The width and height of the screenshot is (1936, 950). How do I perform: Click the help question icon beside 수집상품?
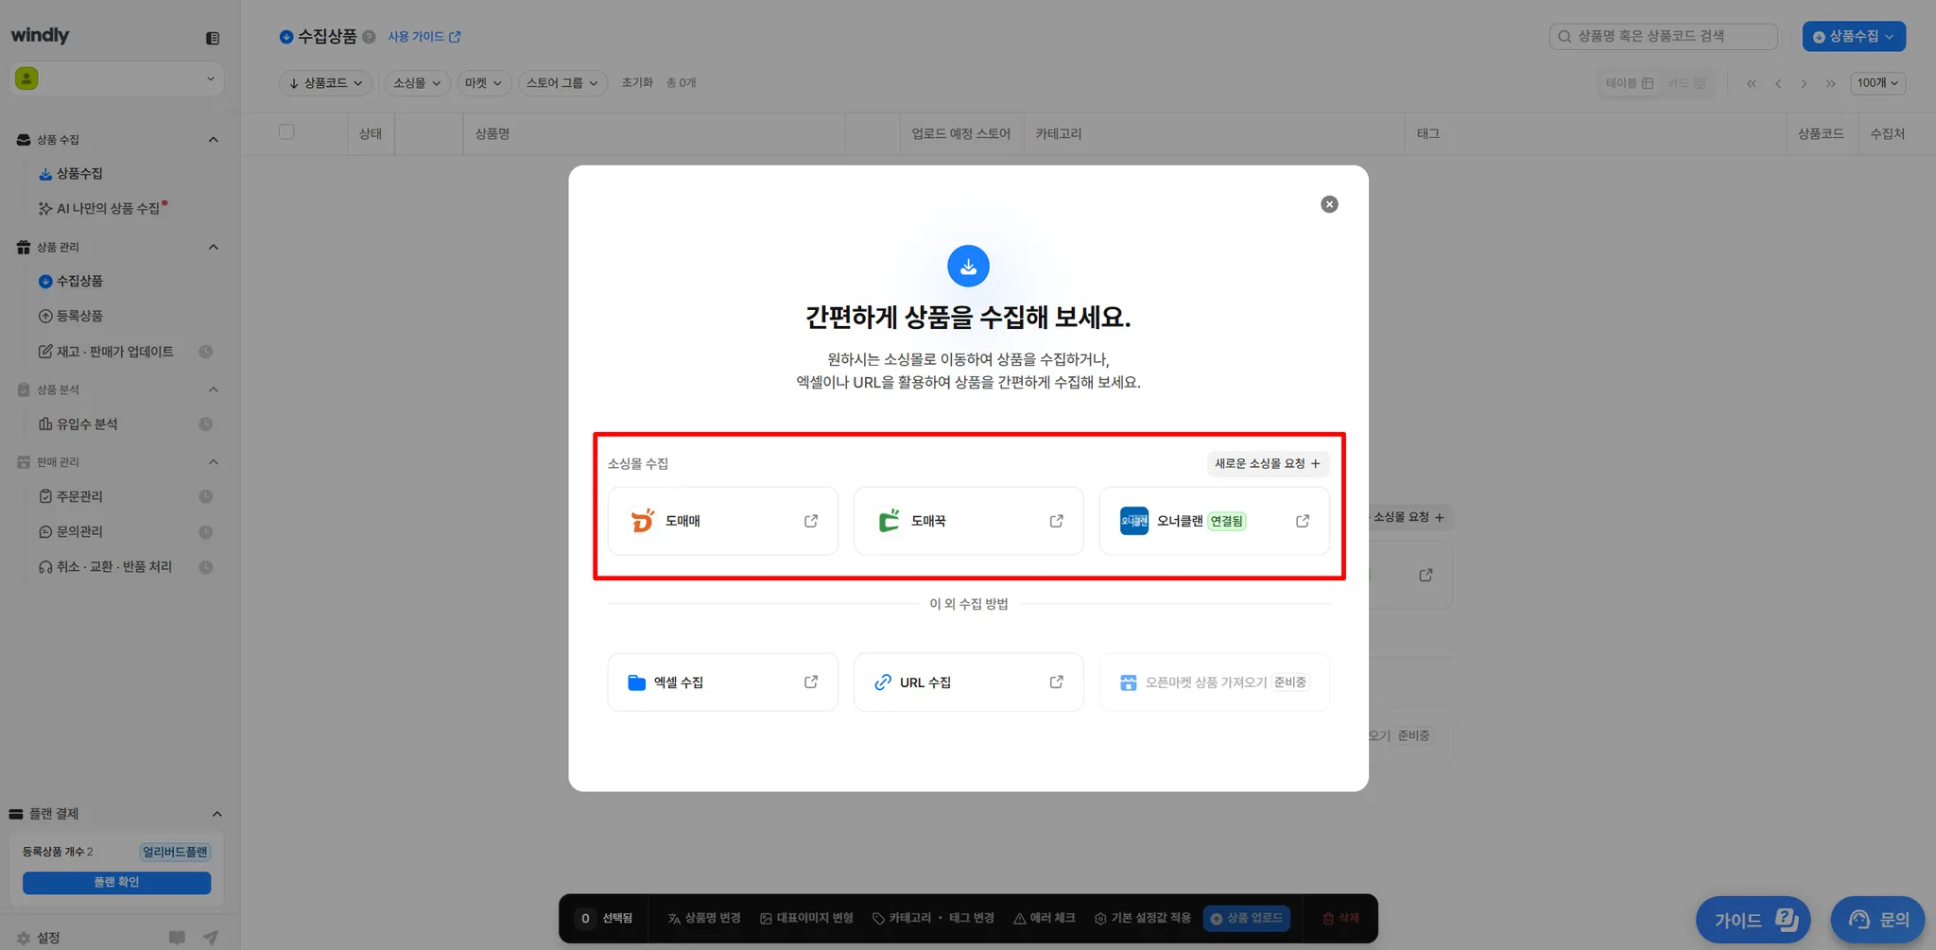(x=369, y=37)
